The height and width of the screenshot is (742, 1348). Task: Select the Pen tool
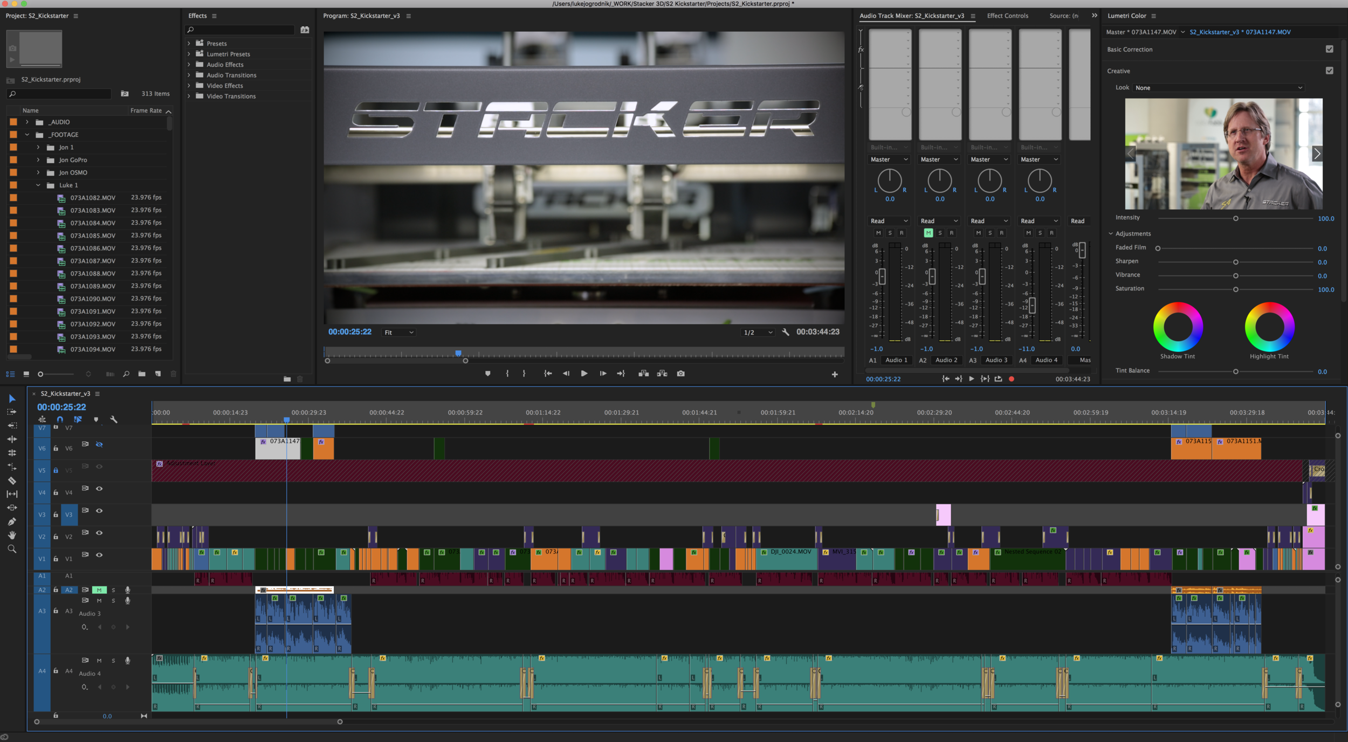(12, 522)
